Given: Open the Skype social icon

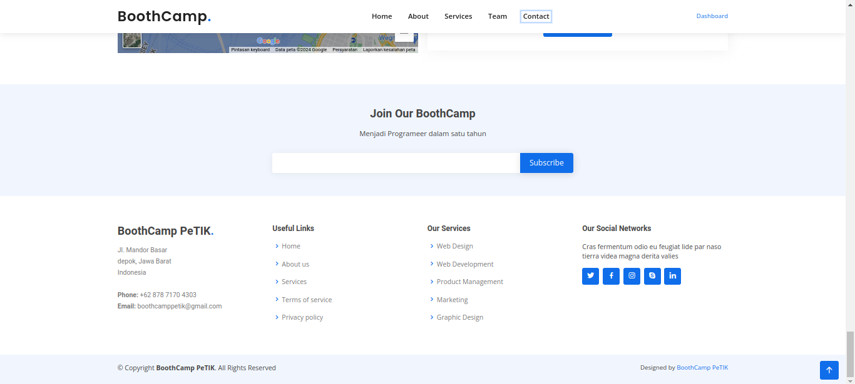Looking at the screenshot, I should pyautogui.click(x=652, y=276).
